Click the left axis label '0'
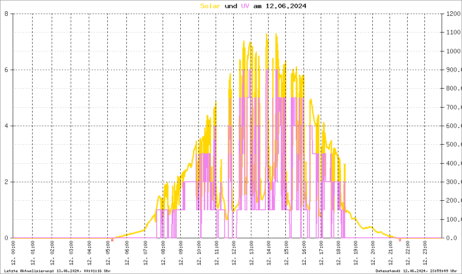The width and height of the screenshot is (462, 274). click(x=6, y=238)
